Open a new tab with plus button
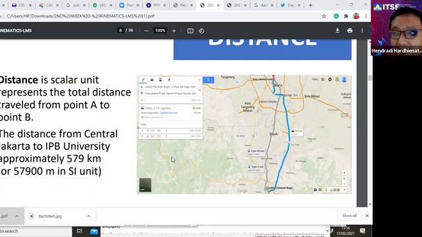This screenshot has width=422, height=237. pyautogui.click(x=311, y=5)
